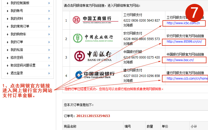The image size is (208, 130).
Task: Expand arrow beside 取回密码问题设置
Action: (x=49, y=66)
